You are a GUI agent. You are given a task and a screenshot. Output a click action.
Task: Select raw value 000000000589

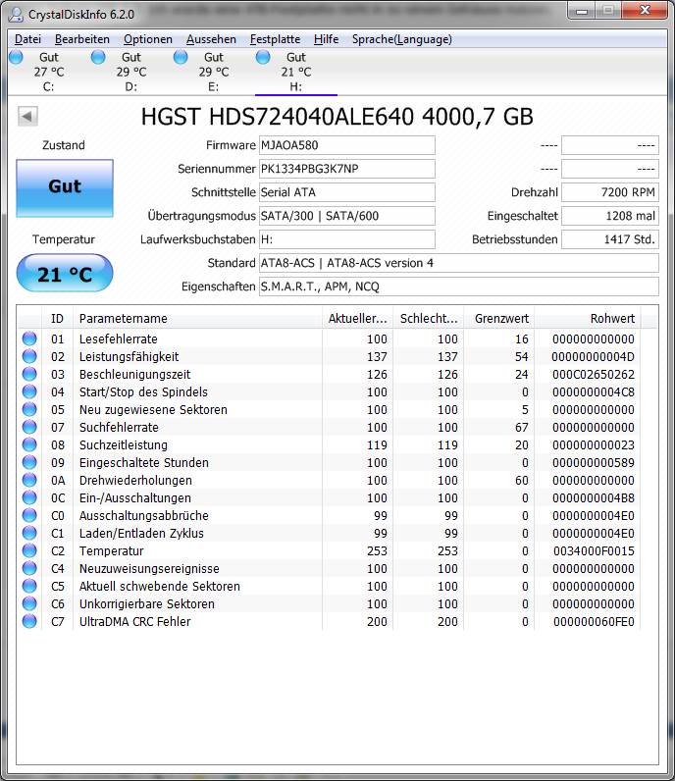coord(594,463)
